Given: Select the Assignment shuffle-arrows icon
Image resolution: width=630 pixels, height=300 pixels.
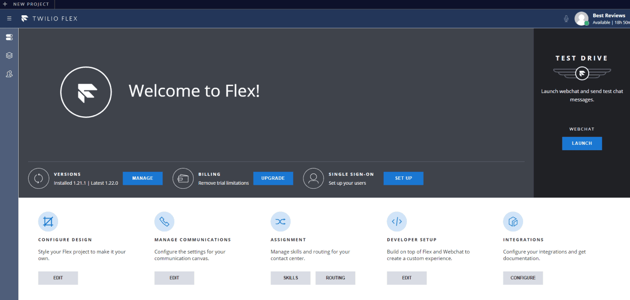Looking at the screenshot, I should pos(280,221).
